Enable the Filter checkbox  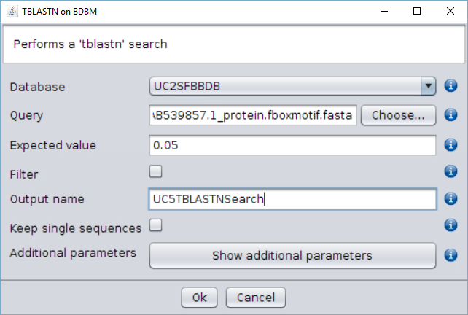tap(155, 172)
